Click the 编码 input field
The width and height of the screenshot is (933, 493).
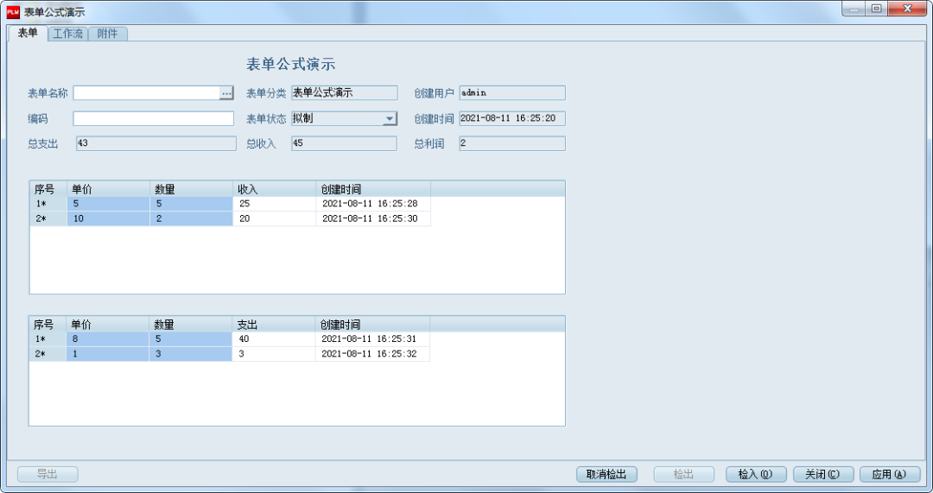[x=153, y=119]
